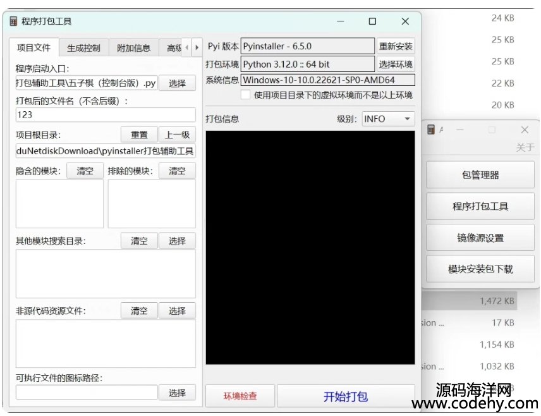541x416 pixels.
Task: Open the 级别 INFO dropdown
Action: 388,119
